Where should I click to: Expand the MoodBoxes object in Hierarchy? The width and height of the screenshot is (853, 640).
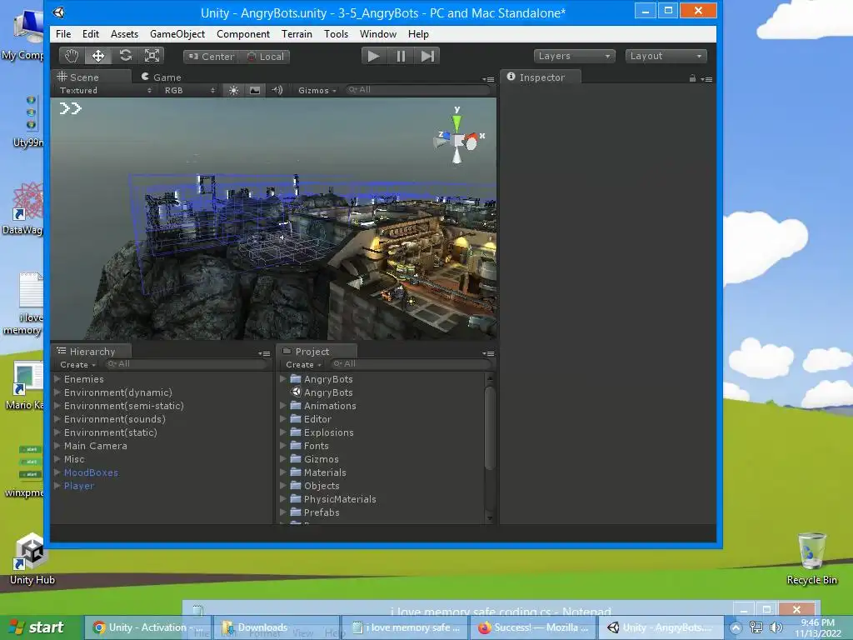coord(57,472)
